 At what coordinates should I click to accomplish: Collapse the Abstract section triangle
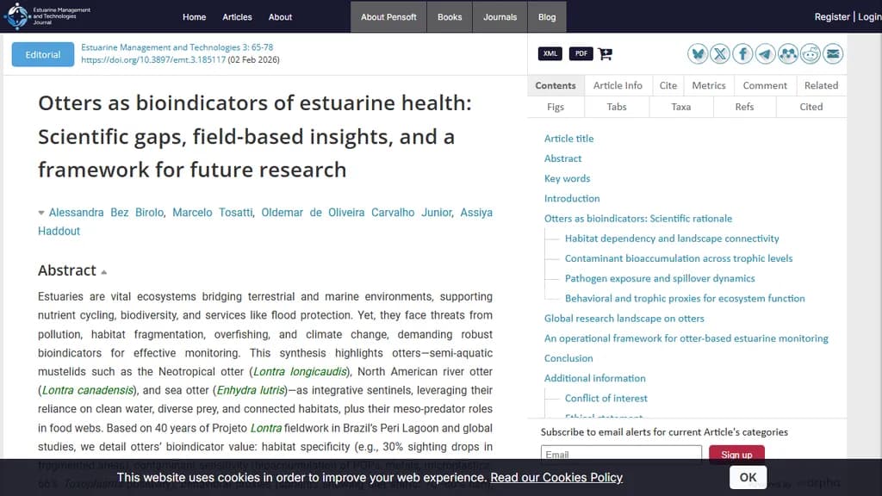(x=104, y=272)
